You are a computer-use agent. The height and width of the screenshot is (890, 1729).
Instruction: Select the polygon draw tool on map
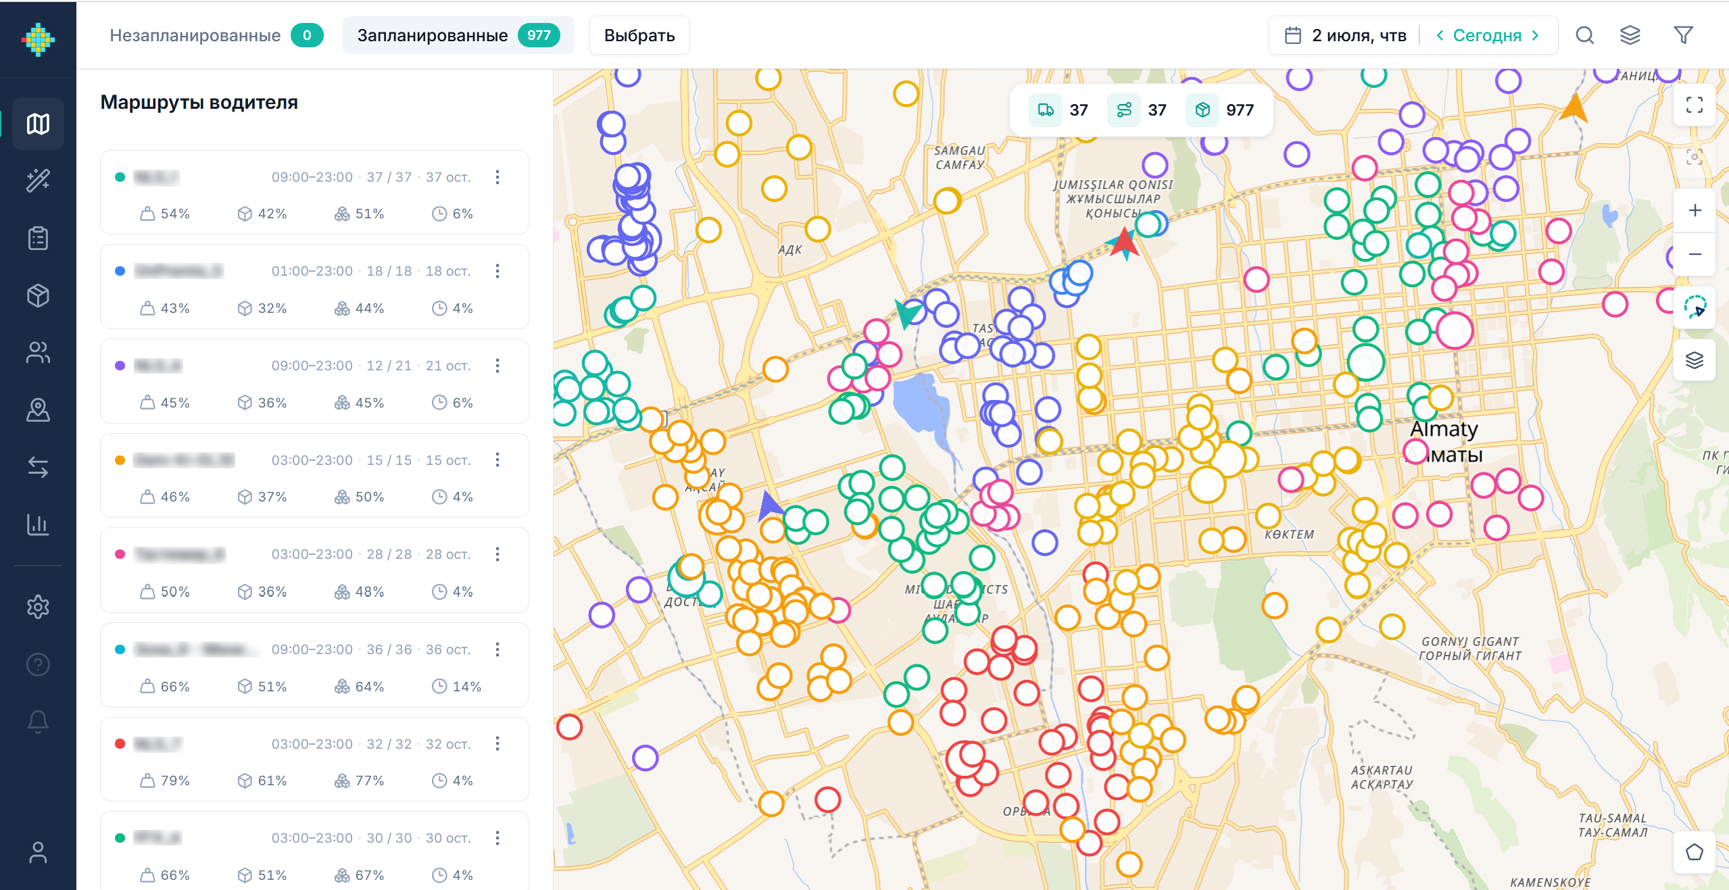1695,851
